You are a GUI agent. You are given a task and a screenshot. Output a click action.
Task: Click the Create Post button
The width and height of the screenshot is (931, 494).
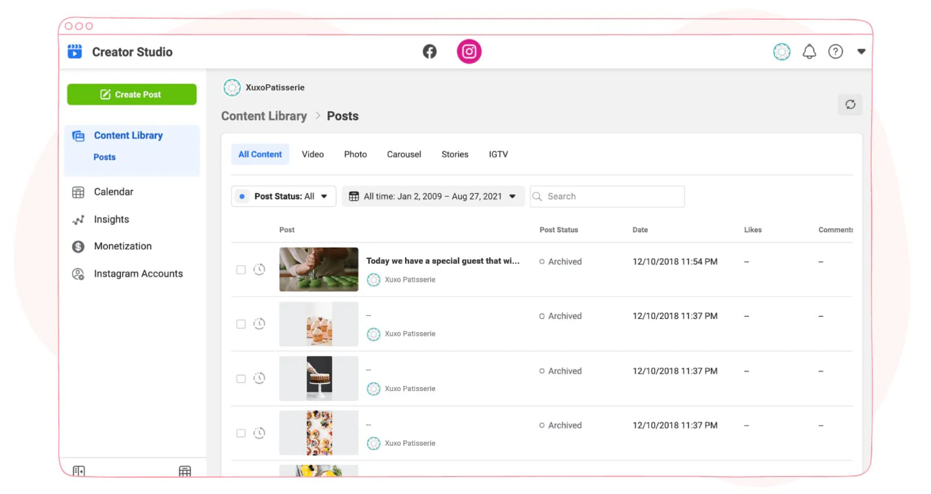132,94
